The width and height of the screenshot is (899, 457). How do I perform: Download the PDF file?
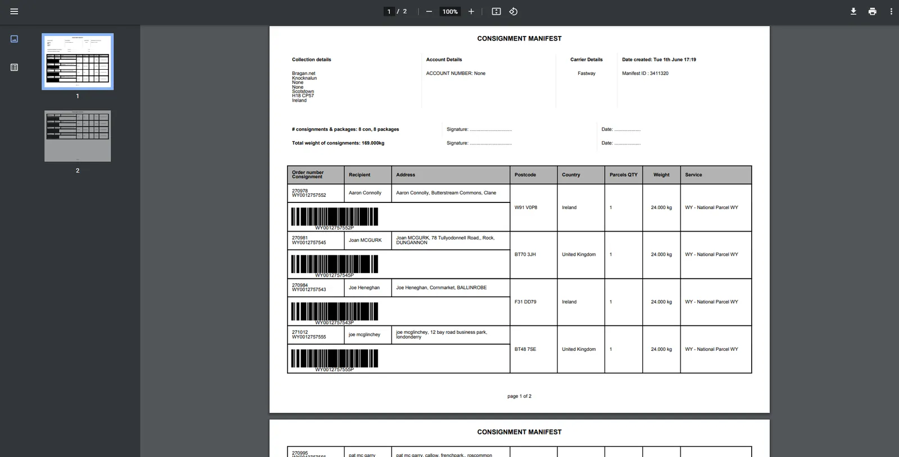[853, 11]
